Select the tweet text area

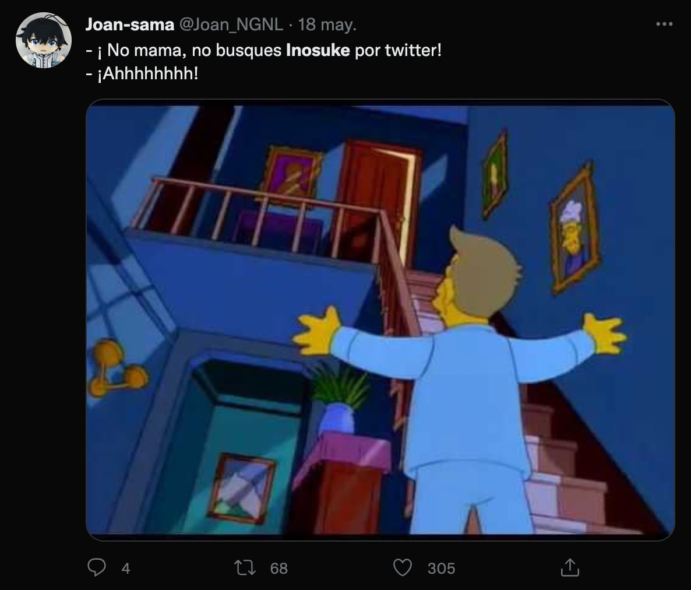pyautogui.click(x=262, y=61)
